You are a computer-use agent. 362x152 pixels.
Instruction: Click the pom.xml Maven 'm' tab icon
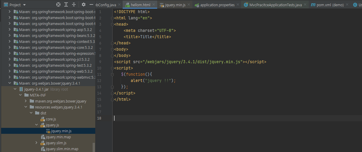[x=313, y=5]
